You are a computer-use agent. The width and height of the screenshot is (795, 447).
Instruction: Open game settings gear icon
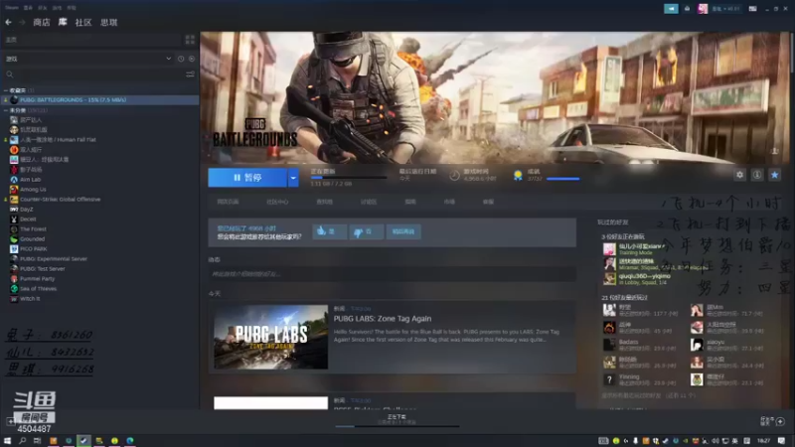coord(739,175)
